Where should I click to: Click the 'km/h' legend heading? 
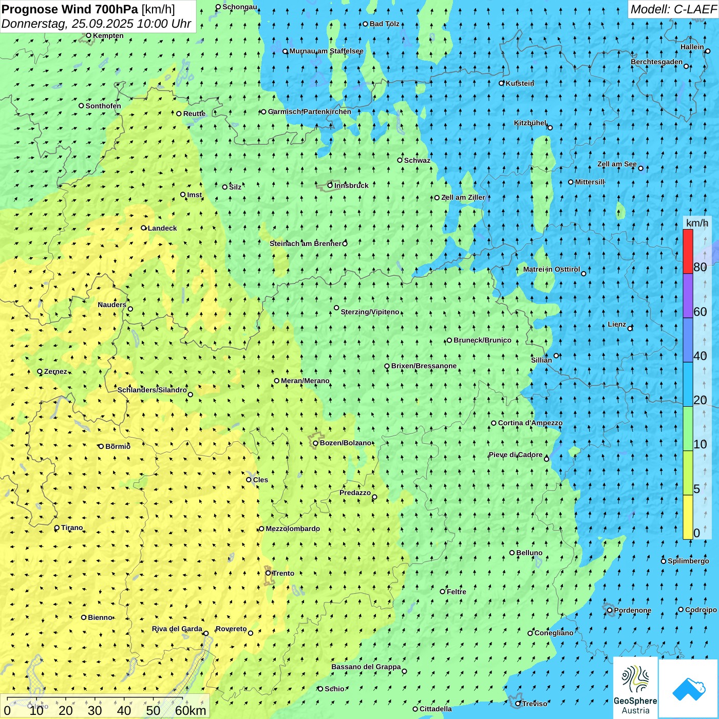(697, 223)
